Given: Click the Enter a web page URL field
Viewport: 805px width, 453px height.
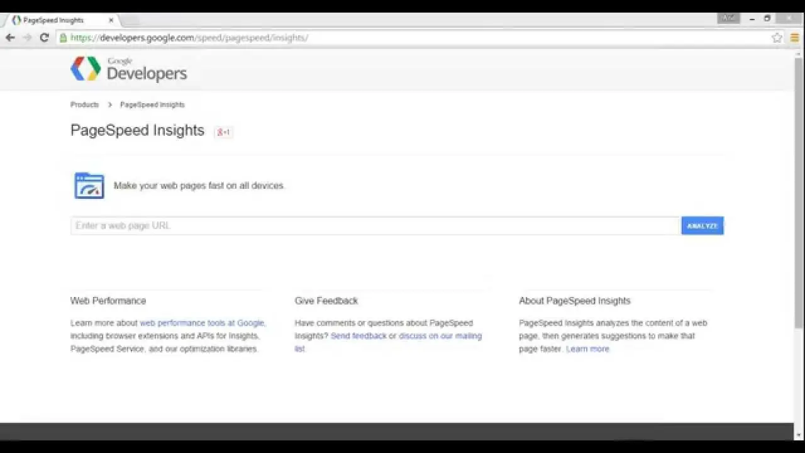Looking at the screenshot, I should coord(375,226).
